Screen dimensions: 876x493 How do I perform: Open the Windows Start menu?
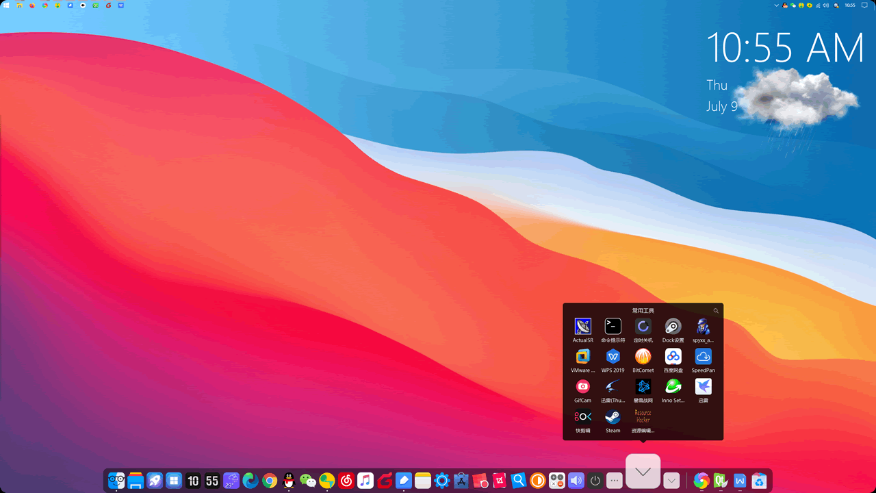point(6,5)
